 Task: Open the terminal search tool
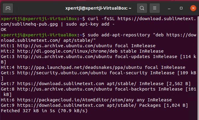[142, 8]
